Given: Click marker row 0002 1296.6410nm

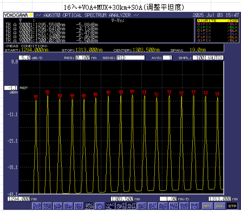Looking at the screenshot, I should (52, 29).
